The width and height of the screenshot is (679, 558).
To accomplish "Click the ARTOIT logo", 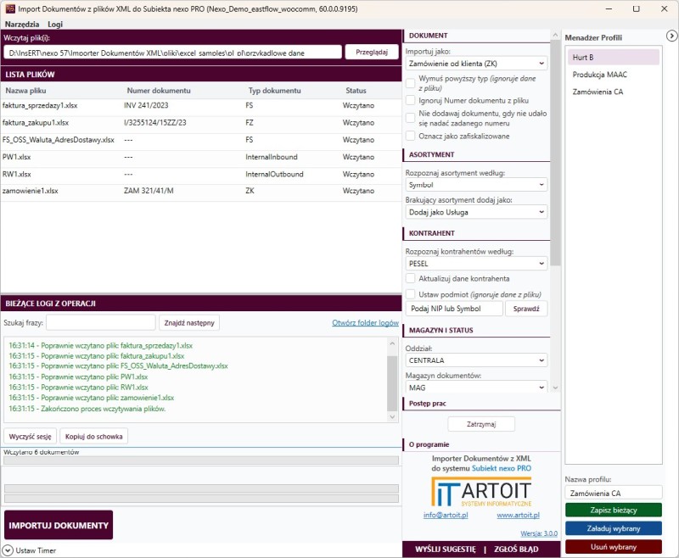I will [481, 491].
